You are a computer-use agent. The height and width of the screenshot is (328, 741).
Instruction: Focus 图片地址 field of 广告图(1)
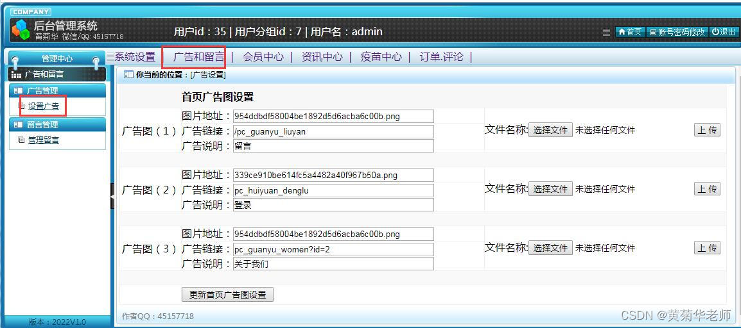point(333,117)
